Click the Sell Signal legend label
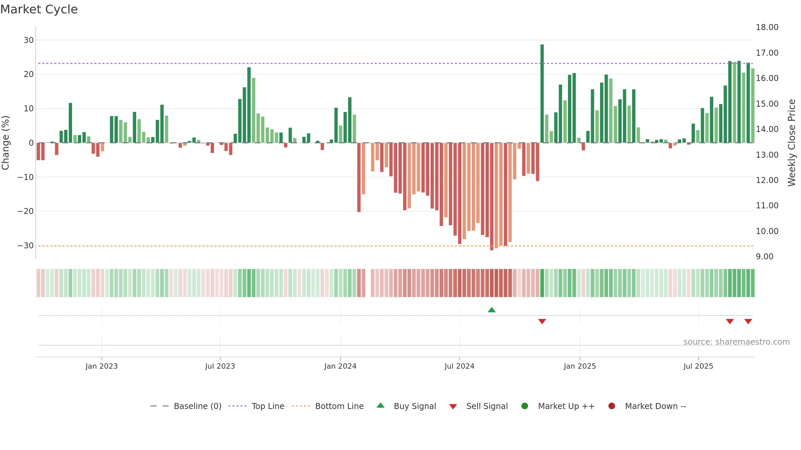This screenshot has width=801, height=450. pyautogui.click(x=487, y=406)
